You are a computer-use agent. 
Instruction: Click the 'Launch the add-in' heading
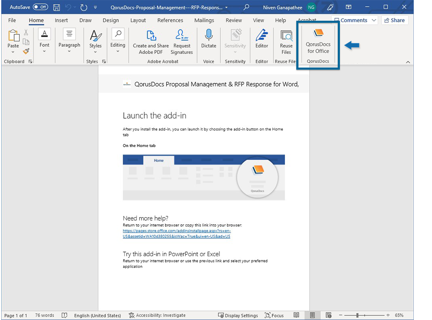(154, 116)
